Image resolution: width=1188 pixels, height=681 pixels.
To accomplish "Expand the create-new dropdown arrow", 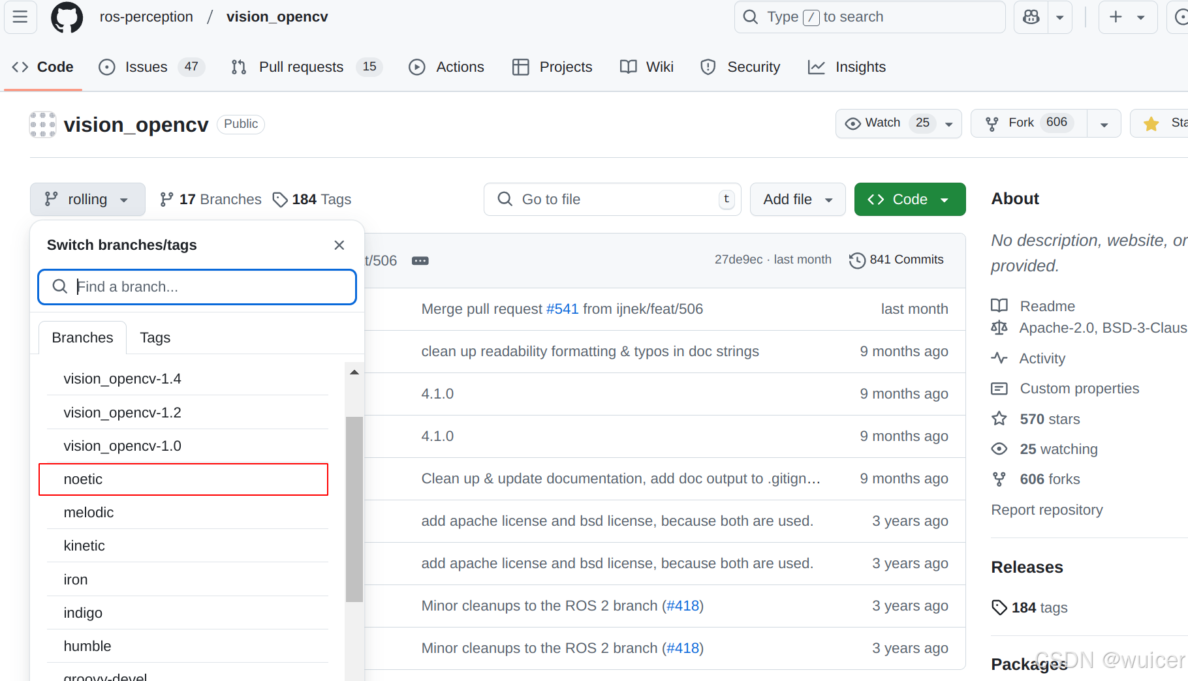I will point(1142,17).
